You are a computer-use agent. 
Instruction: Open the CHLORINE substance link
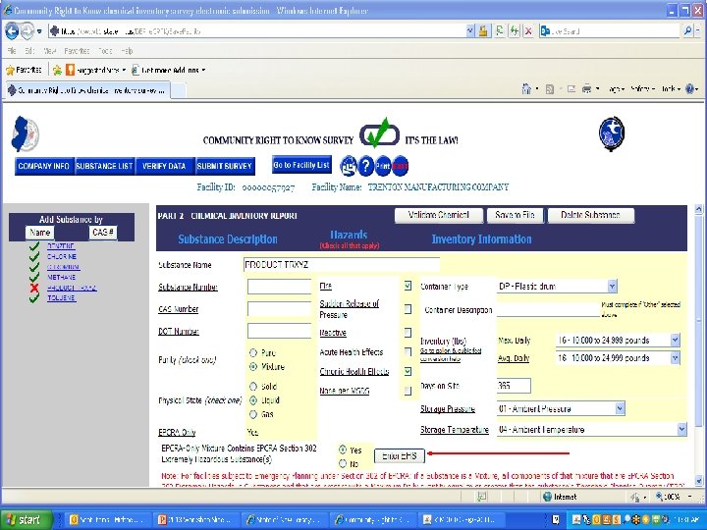pos(62,256)
